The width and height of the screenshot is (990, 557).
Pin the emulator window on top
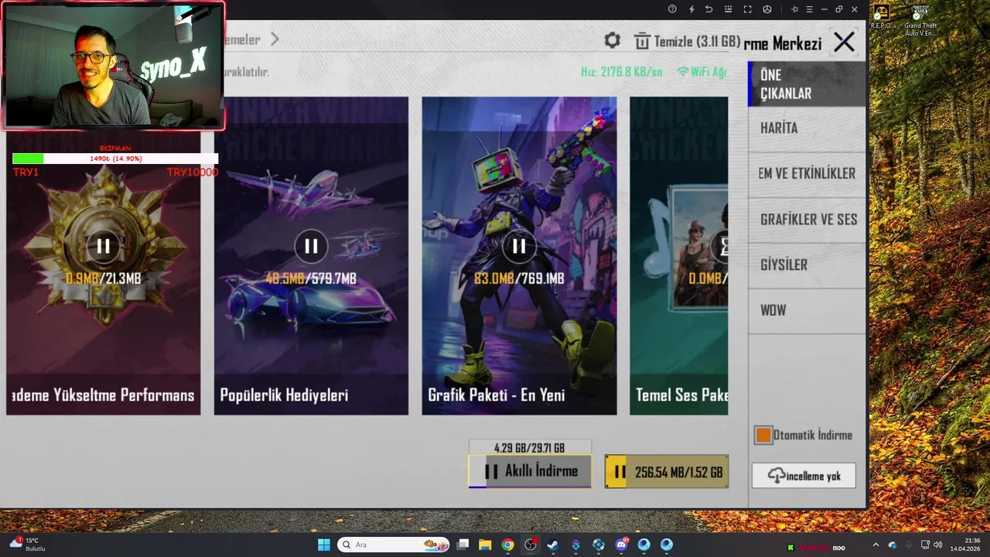point(794,9)
